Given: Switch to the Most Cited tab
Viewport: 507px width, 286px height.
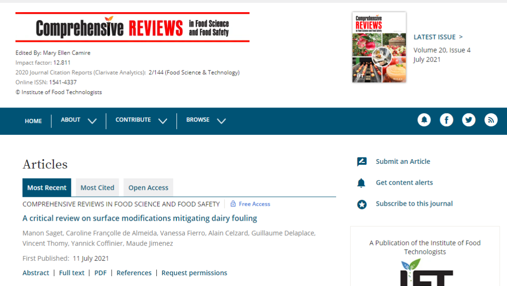Looking at the screenshot, I should [x=97, y=188].
